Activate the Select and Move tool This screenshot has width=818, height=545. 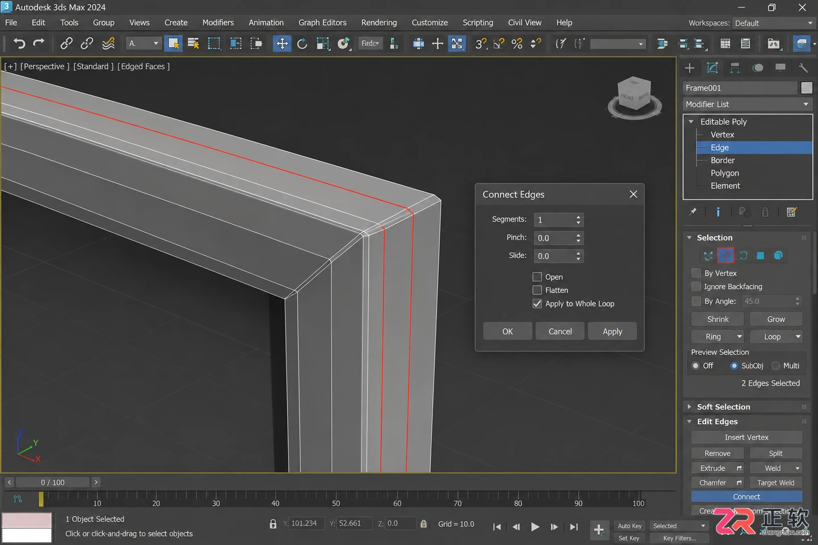coord(282,44)
